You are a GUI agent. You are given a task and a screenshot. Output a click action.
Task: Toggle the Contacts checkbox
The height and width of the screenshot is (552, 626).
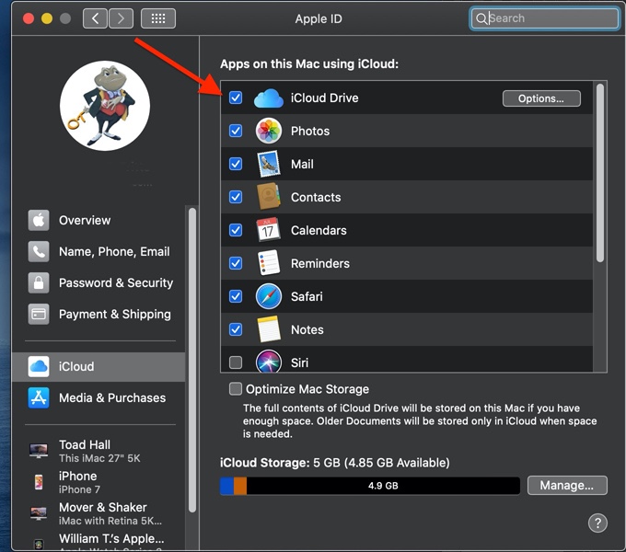click(236, 197)
